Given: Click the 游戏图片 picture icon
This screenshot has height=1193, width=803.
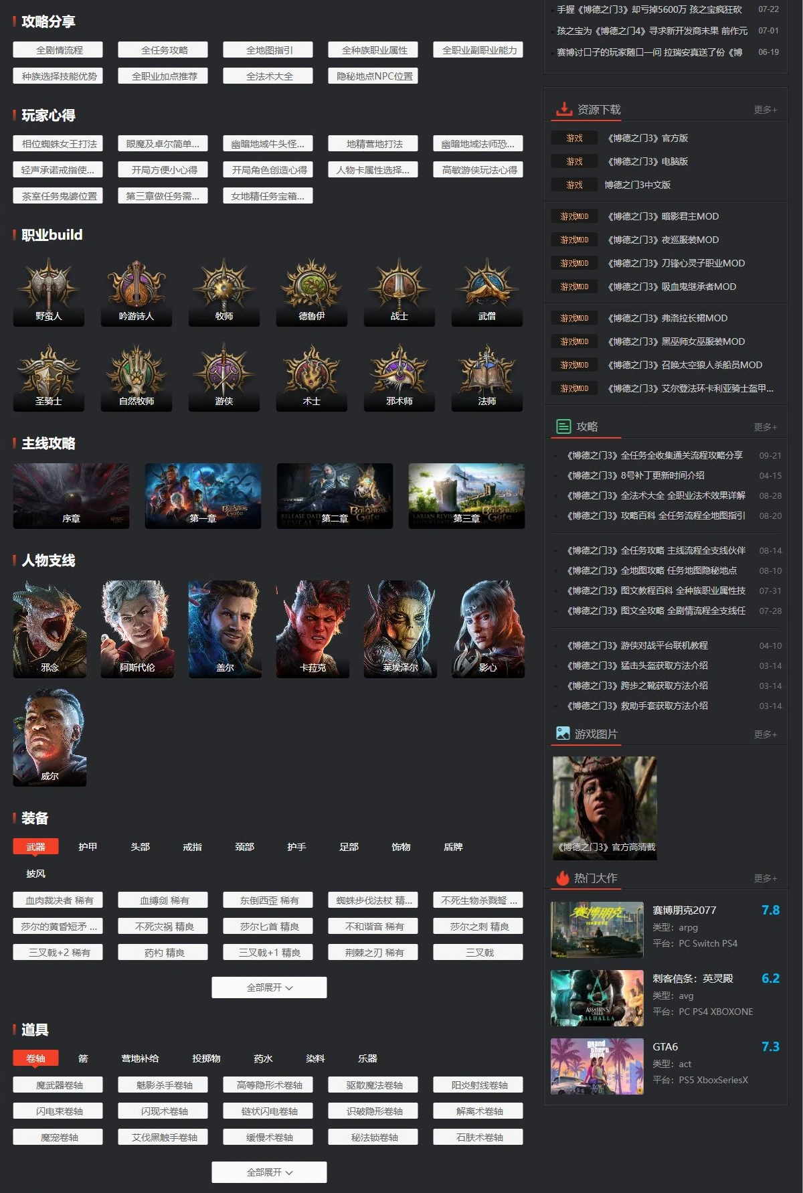Looking at the screenshot, I should 563,733.
